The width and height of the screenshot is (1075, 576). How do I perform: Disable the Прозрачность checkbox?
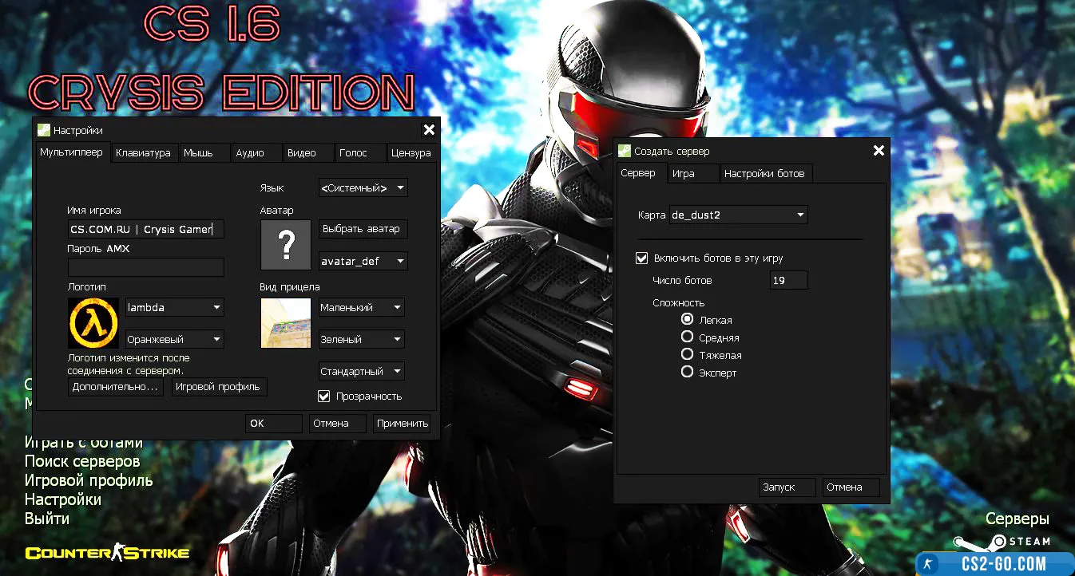point(323,396)
